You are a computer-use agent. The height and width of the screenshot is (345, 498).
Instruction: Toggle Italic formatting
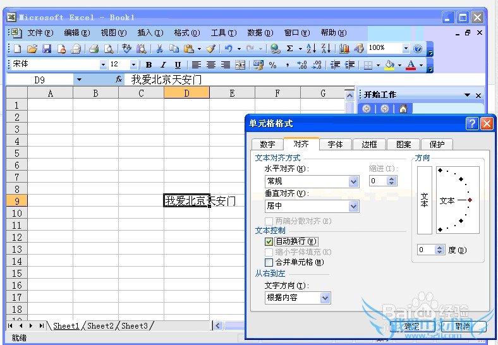(163, 65)
